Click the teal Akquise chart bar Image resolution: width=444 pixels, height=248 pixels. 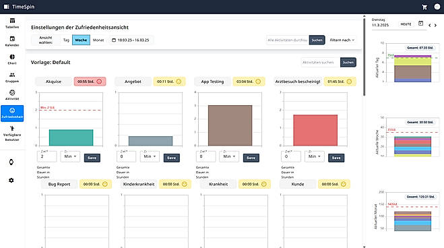[71, 137]
